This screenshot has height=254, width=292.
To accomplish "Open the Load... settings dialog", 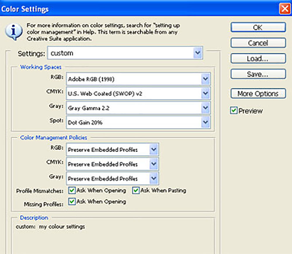I will point(258,59).
